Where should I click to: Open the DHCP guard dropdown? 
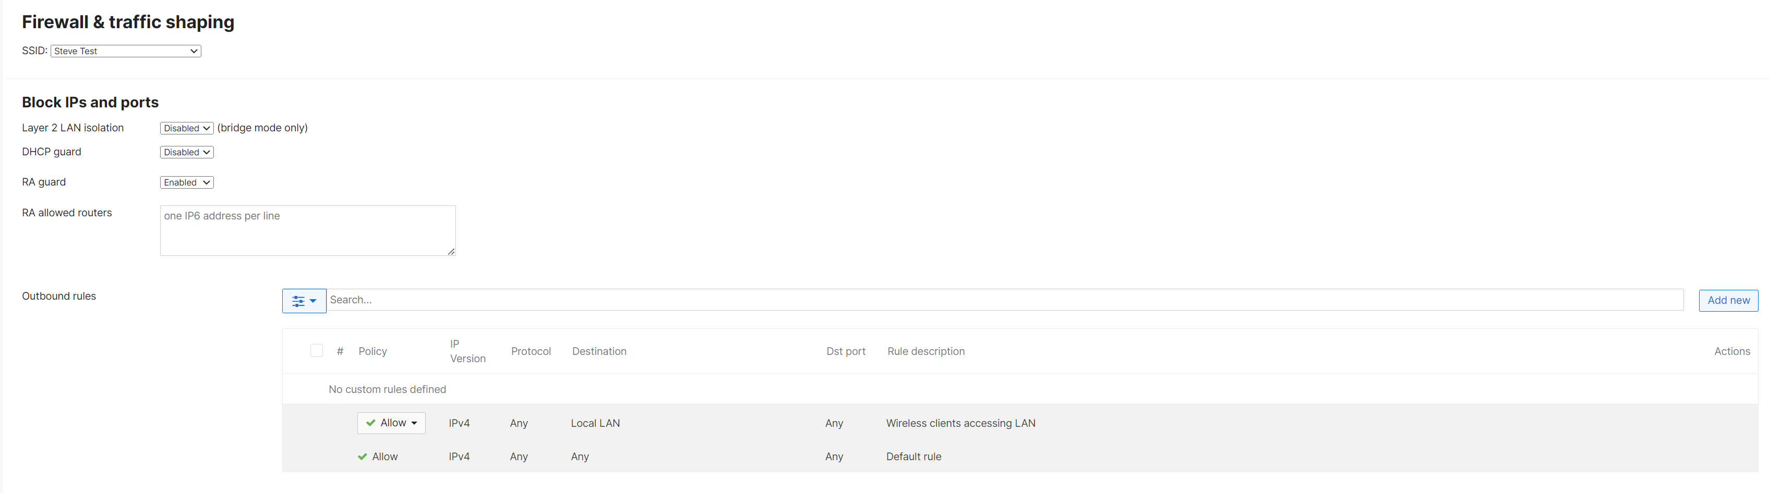[x=186, y=152]
